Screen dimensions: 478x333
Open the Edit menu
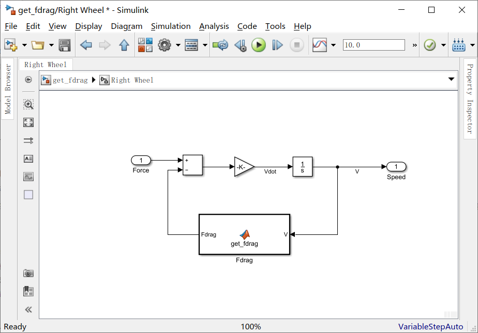pyautogui.click(x=33, y=26)
